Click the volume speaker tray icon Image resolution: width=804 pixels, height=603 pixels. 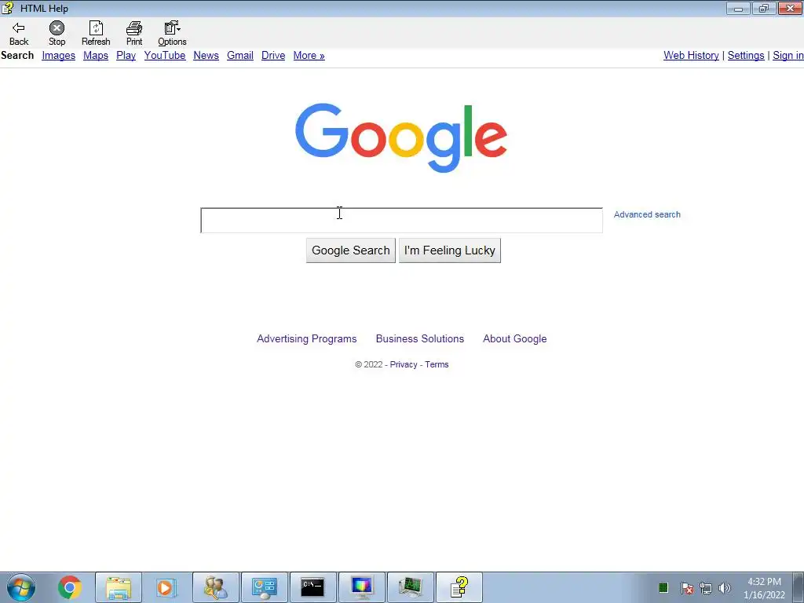pos(724,588)
